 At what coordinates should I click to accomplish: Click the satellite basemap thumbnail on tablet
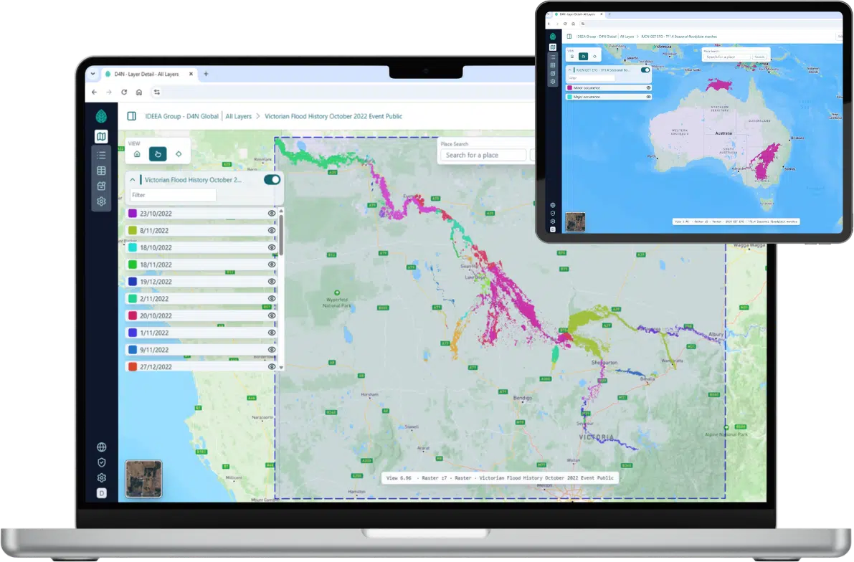coord(575,222)
